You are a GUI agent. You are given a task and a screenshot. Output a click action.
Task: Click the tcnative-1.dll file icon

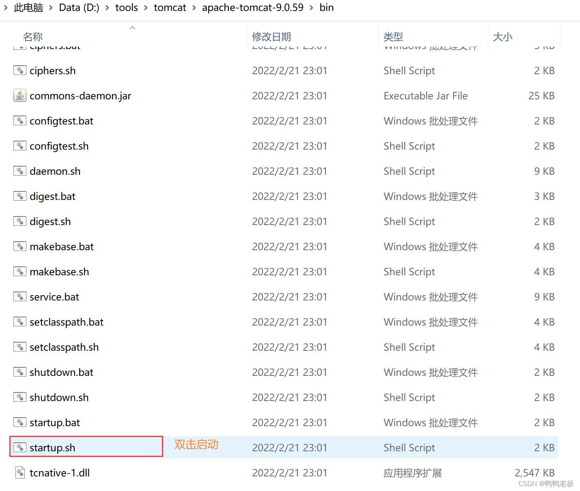(x=19, y=472)
